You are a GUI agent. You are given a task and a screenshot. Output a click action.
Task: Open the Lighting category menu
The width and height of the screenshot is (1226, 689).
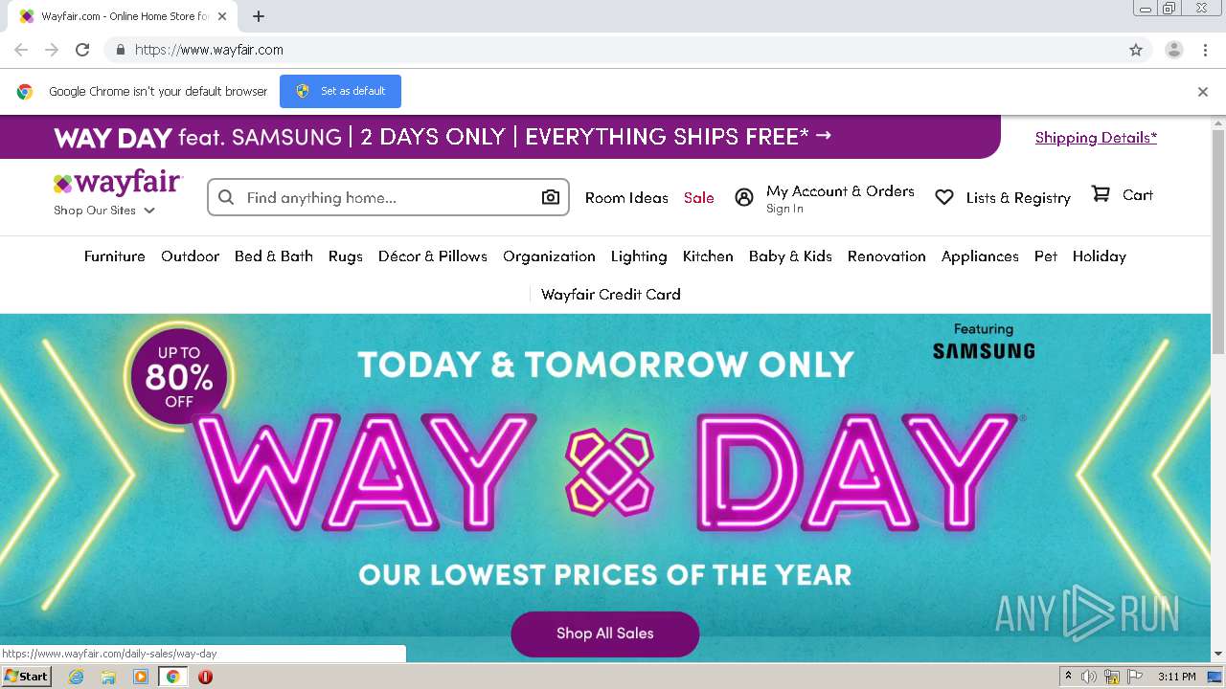(x=639, y=256)
